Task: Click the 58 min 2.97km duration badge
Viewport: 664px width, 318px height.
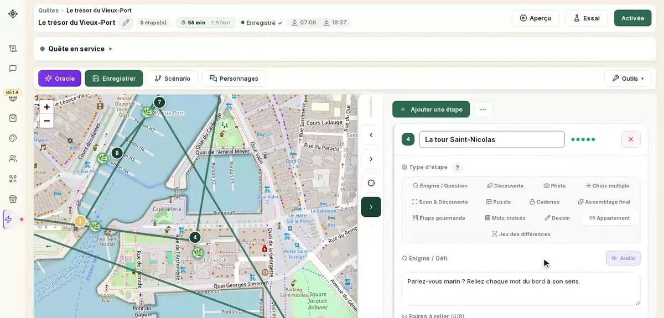Action: (x=205, y=23)
